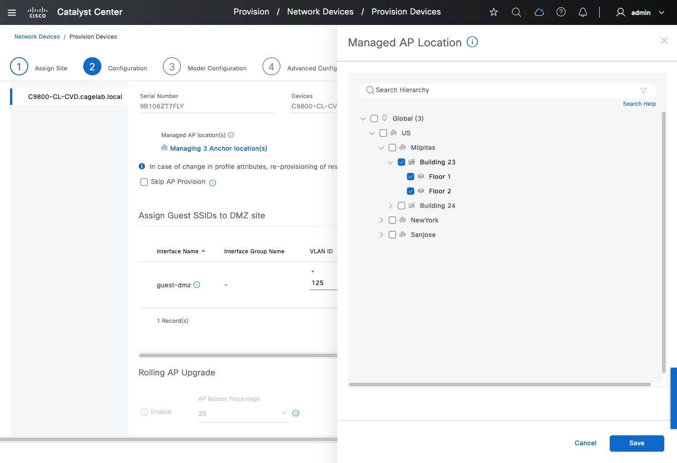Enable the Skip AP Provision checkbox
This screenshot has width=677, height=463.
coord(144,182)
